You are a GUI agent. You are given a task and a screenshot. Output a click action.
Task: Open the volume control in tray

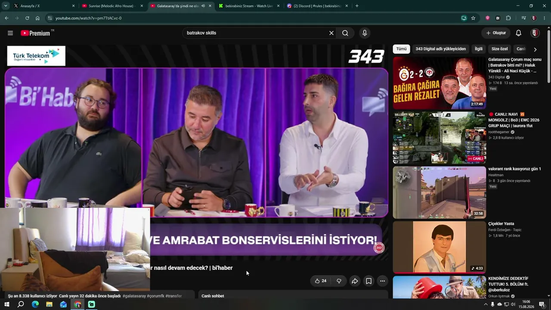coord(513,304)
